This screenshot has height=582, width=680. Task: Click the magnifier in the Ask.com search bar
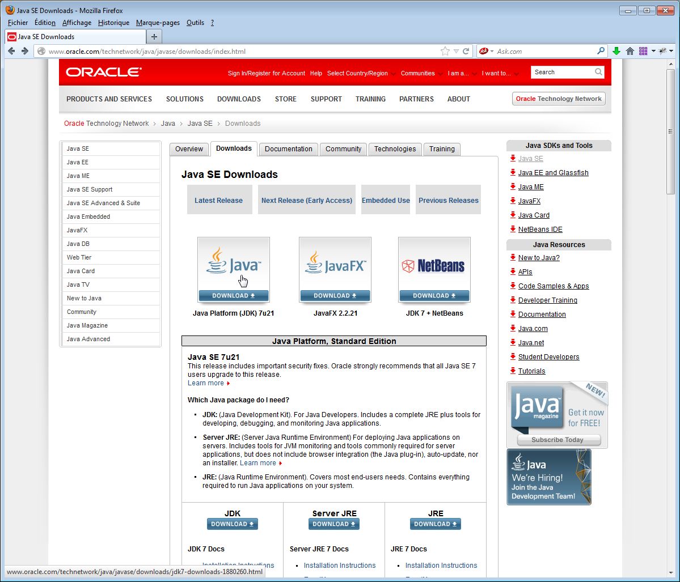tap(601, 50)
